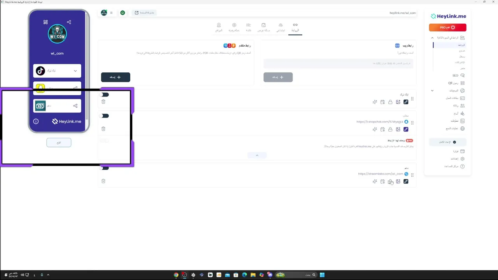498x280 pixels.
Task: Toggle the Snapchat link visibility switch
Action: point(104,115)
